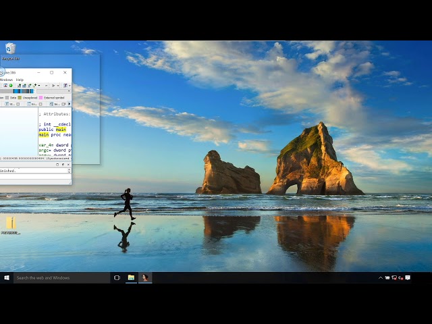Image resolution: width=432 pixels, height=324 pixels.
Task: Click the Search the web and Windows box
Action: (x=61, y=277)
